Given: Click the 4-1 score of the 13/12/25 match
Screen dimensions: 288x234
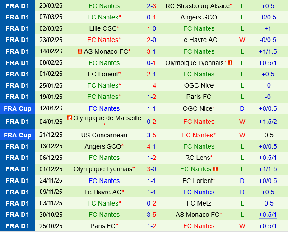Looking at the screenshot, I should (151, 146).
